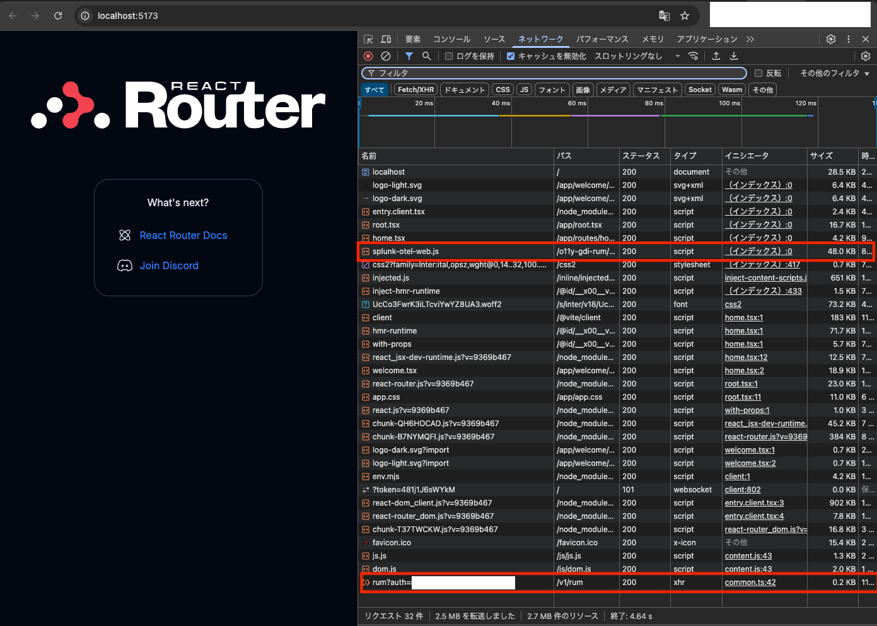Viewport: 877px width, 626px height.
Task: Toggle the JS filter chip
Action: 524,90
